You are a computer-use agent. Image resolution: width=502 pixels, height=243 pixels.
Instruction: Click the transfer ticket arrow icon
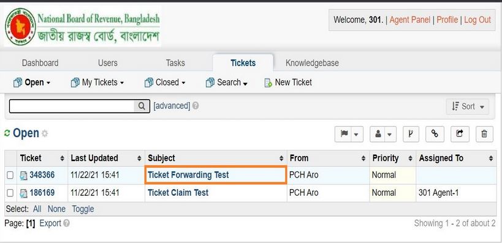click(x=460, y=134)
